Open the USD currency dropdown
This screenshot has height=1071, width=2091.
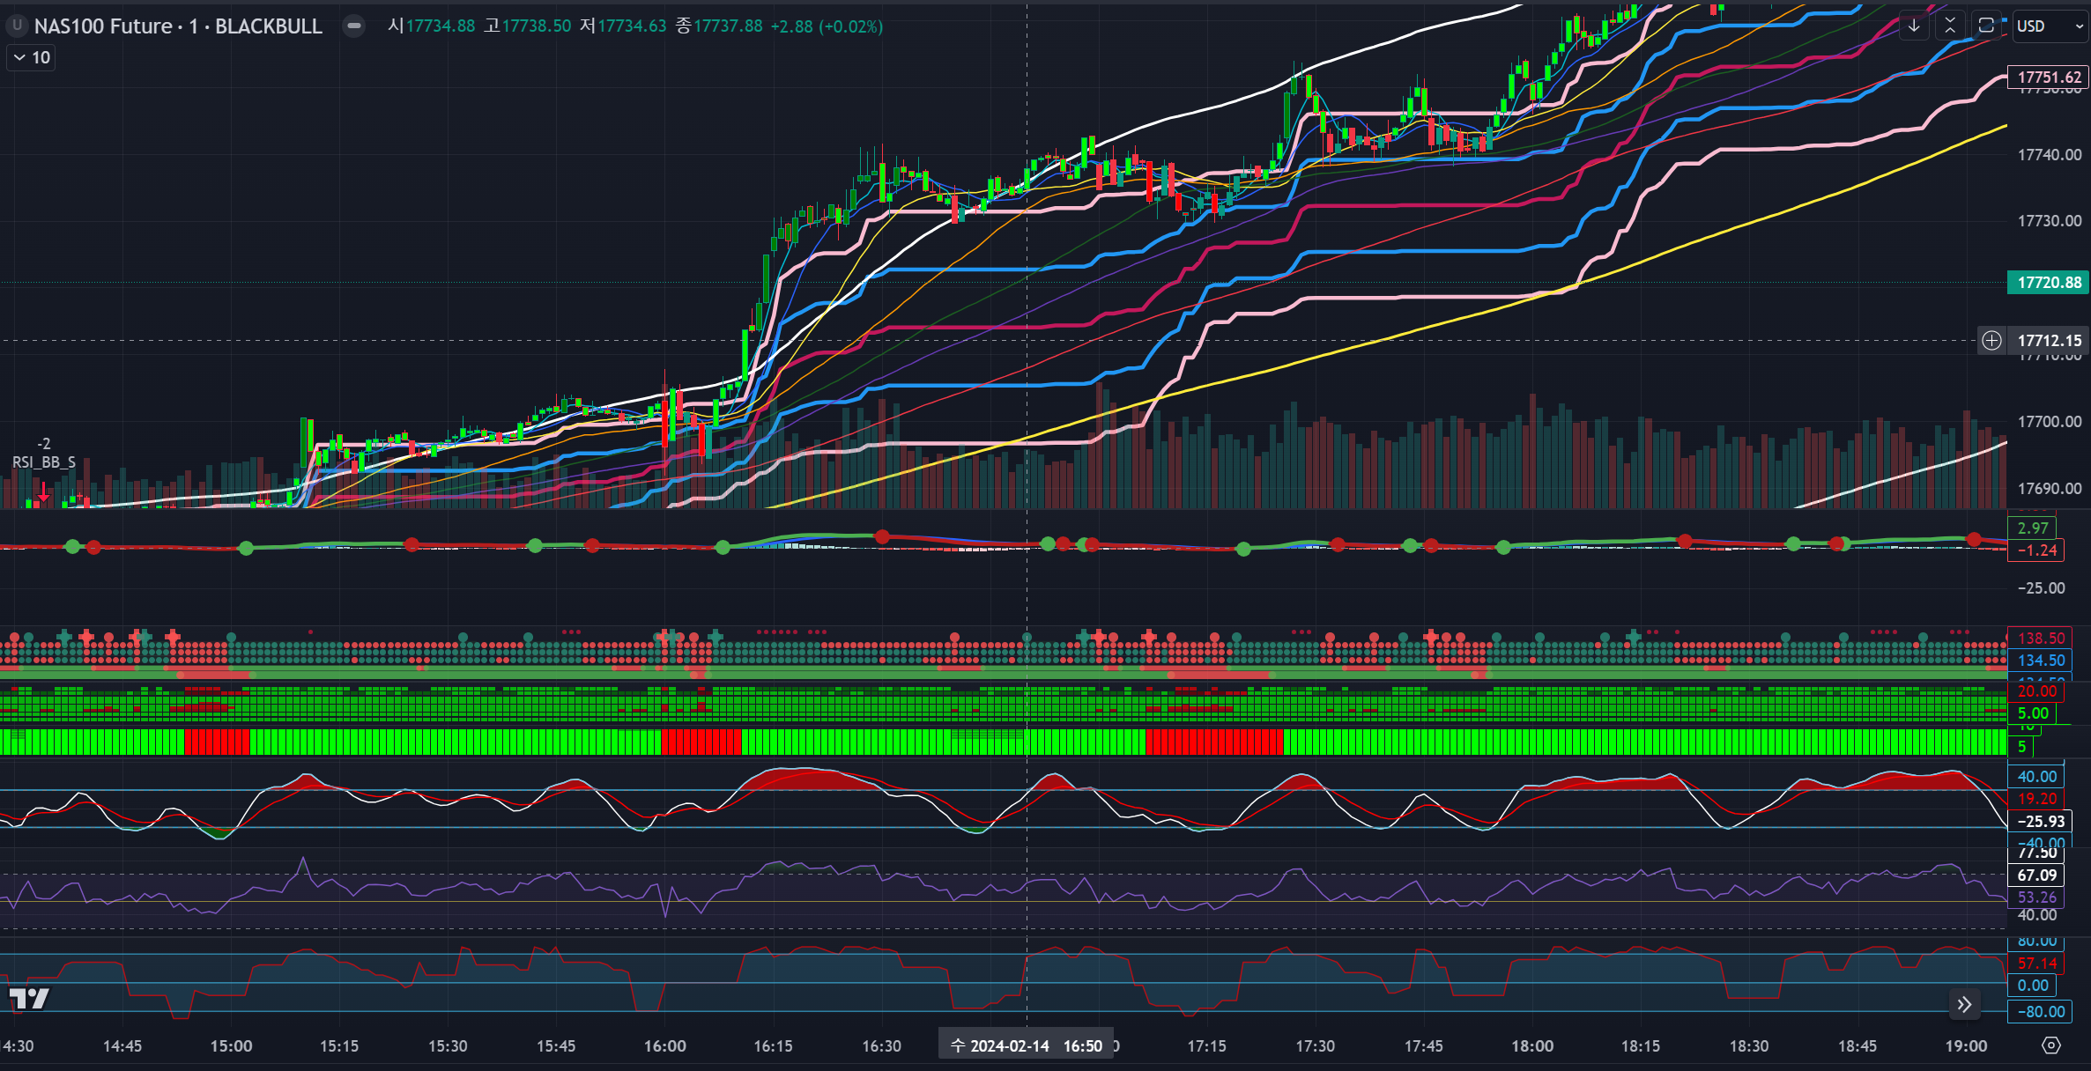pyautogui.click(x=2049, y=26)
